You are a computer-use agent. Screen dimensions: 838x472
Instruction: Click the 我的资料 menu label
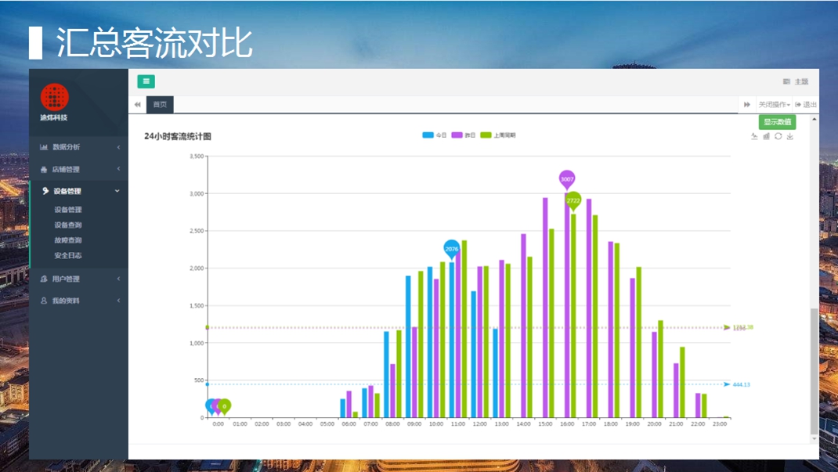click(x=66, y=301)
